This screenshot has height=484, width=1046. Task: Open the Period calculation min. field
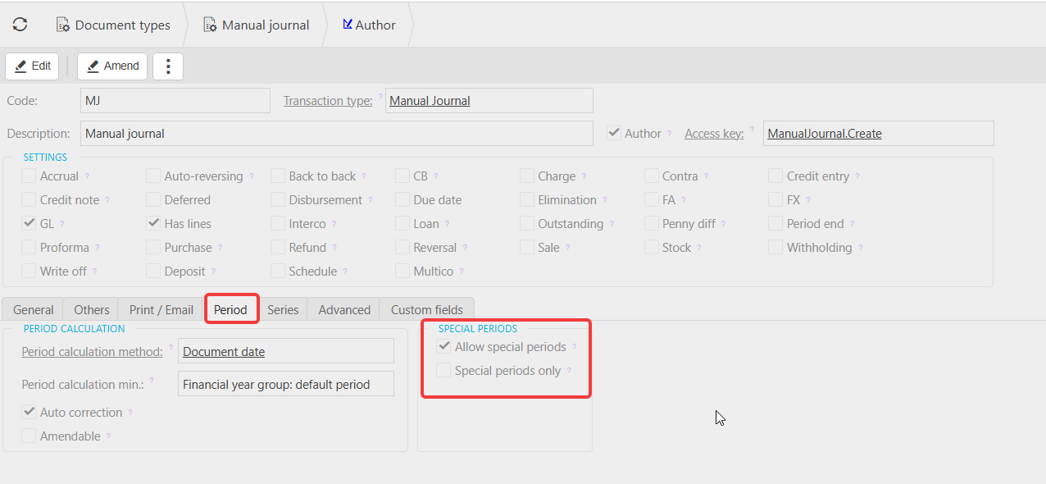(286, 384)
